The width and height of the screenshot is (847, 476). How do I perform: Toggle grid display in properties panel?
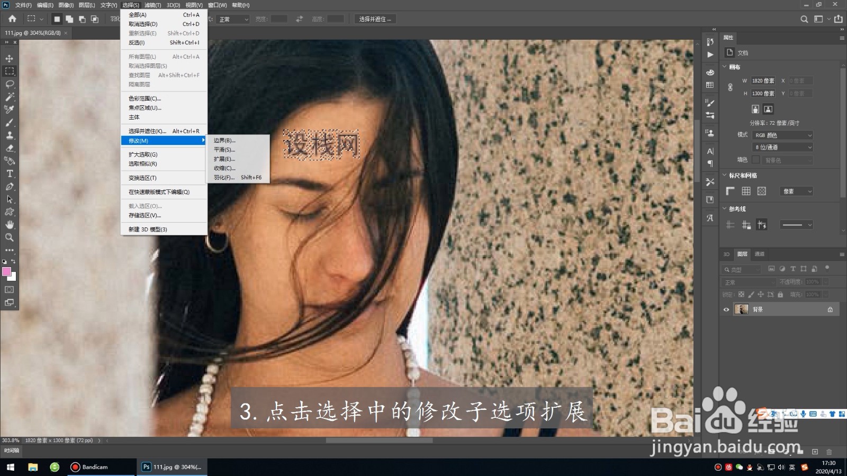pos(746,191)
